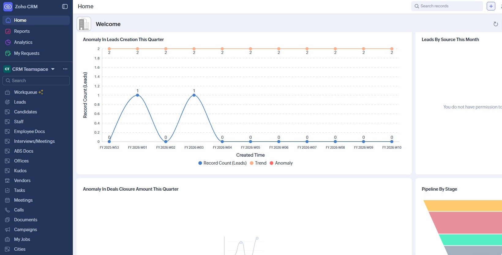Viewport: 502px width, 255px height.
Task: Click the Analytics pie chart icon
Action: [8, 42]
